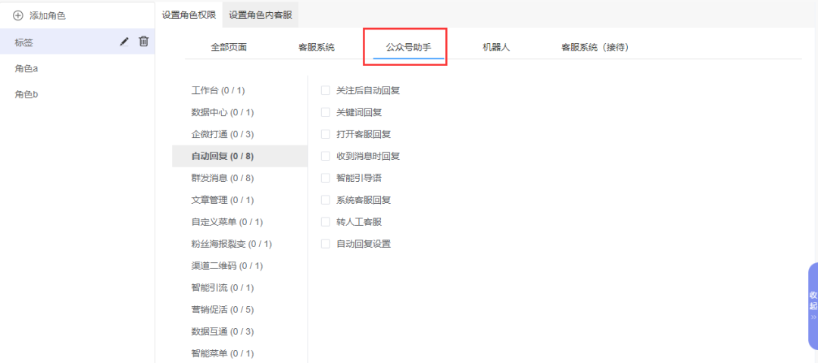The height and width of the screenshot is (363, 818).
Task: Toggle the 收到消息时回复 checkbox
Action: (x=326, y=156)
